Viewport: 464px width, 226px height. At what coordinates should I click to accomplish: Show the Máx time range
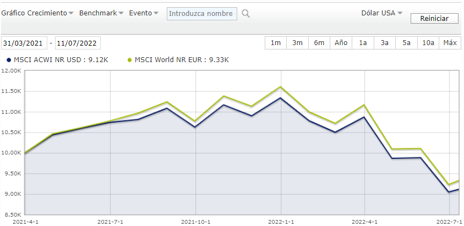tap(450, 43)
